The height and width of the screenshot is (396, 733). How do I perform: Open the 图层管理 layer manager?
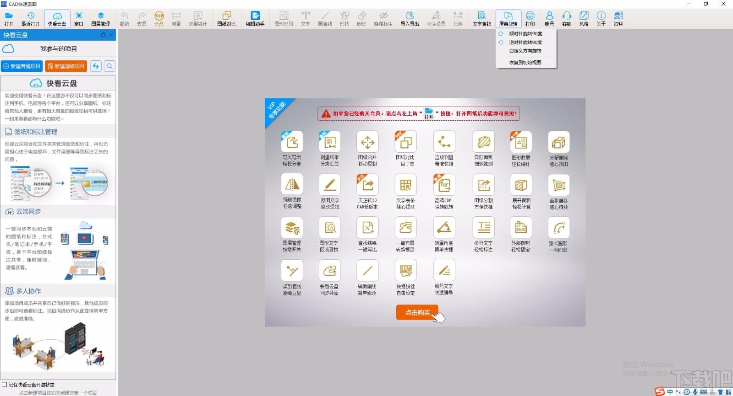[100, 19]
